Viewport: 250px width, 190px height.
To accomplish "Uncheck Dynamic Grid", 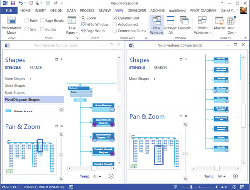I will tap(115, 18).
